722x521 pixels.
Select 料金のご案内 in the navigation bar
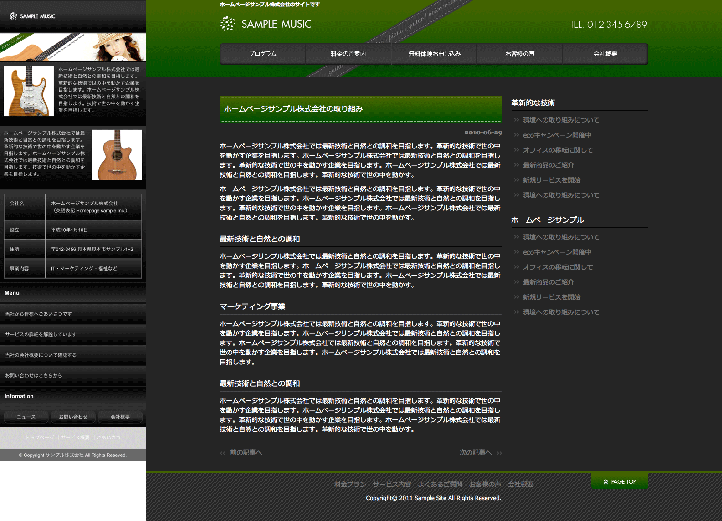(x=348, y=54)
